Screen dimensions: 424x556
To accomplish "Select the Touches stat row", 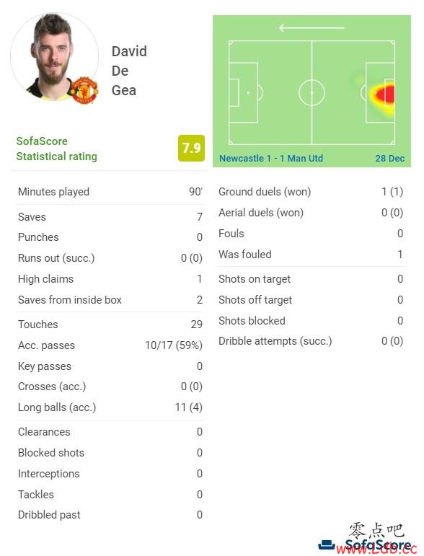I will pyautogui.click(x=110, y=324).
